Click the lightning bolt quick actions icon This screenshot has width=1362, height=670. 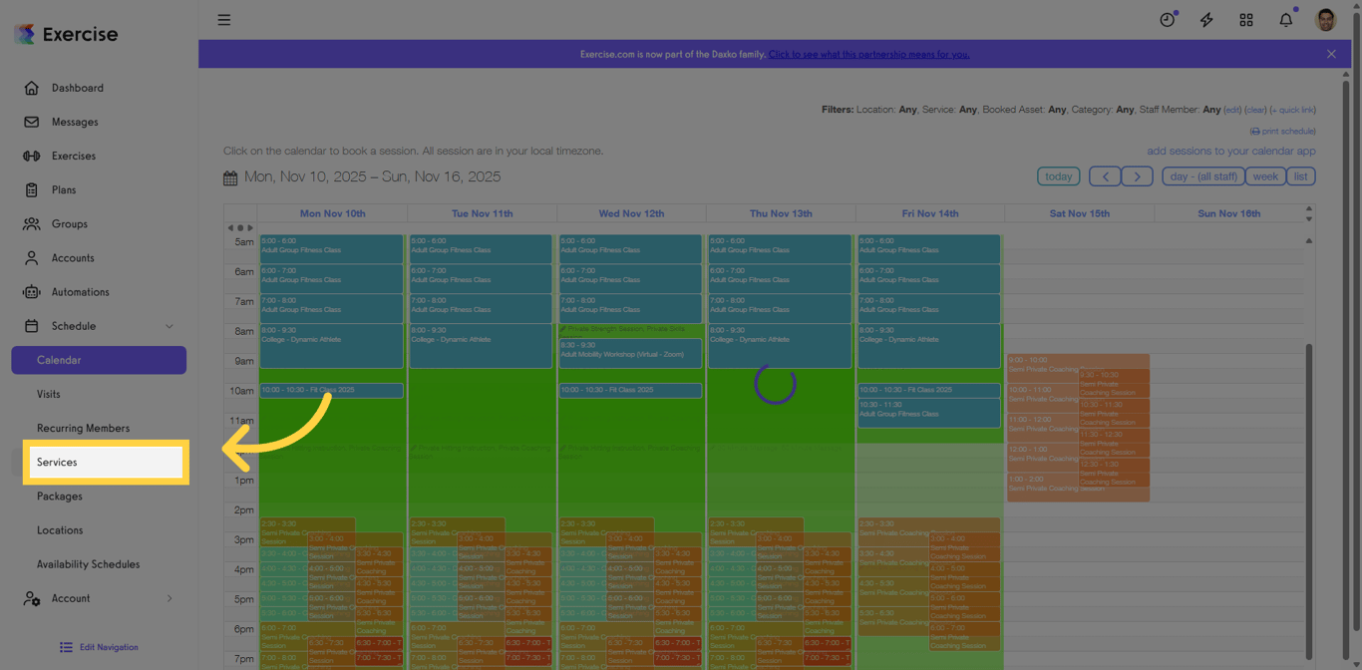1206,19
